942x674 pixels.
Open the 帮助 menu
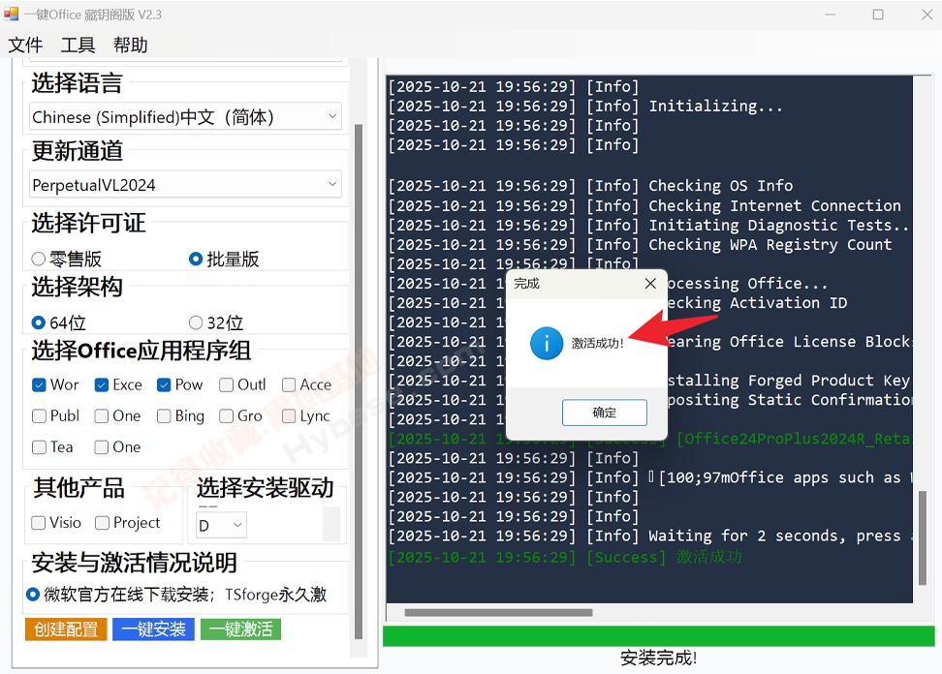[130, 45]
